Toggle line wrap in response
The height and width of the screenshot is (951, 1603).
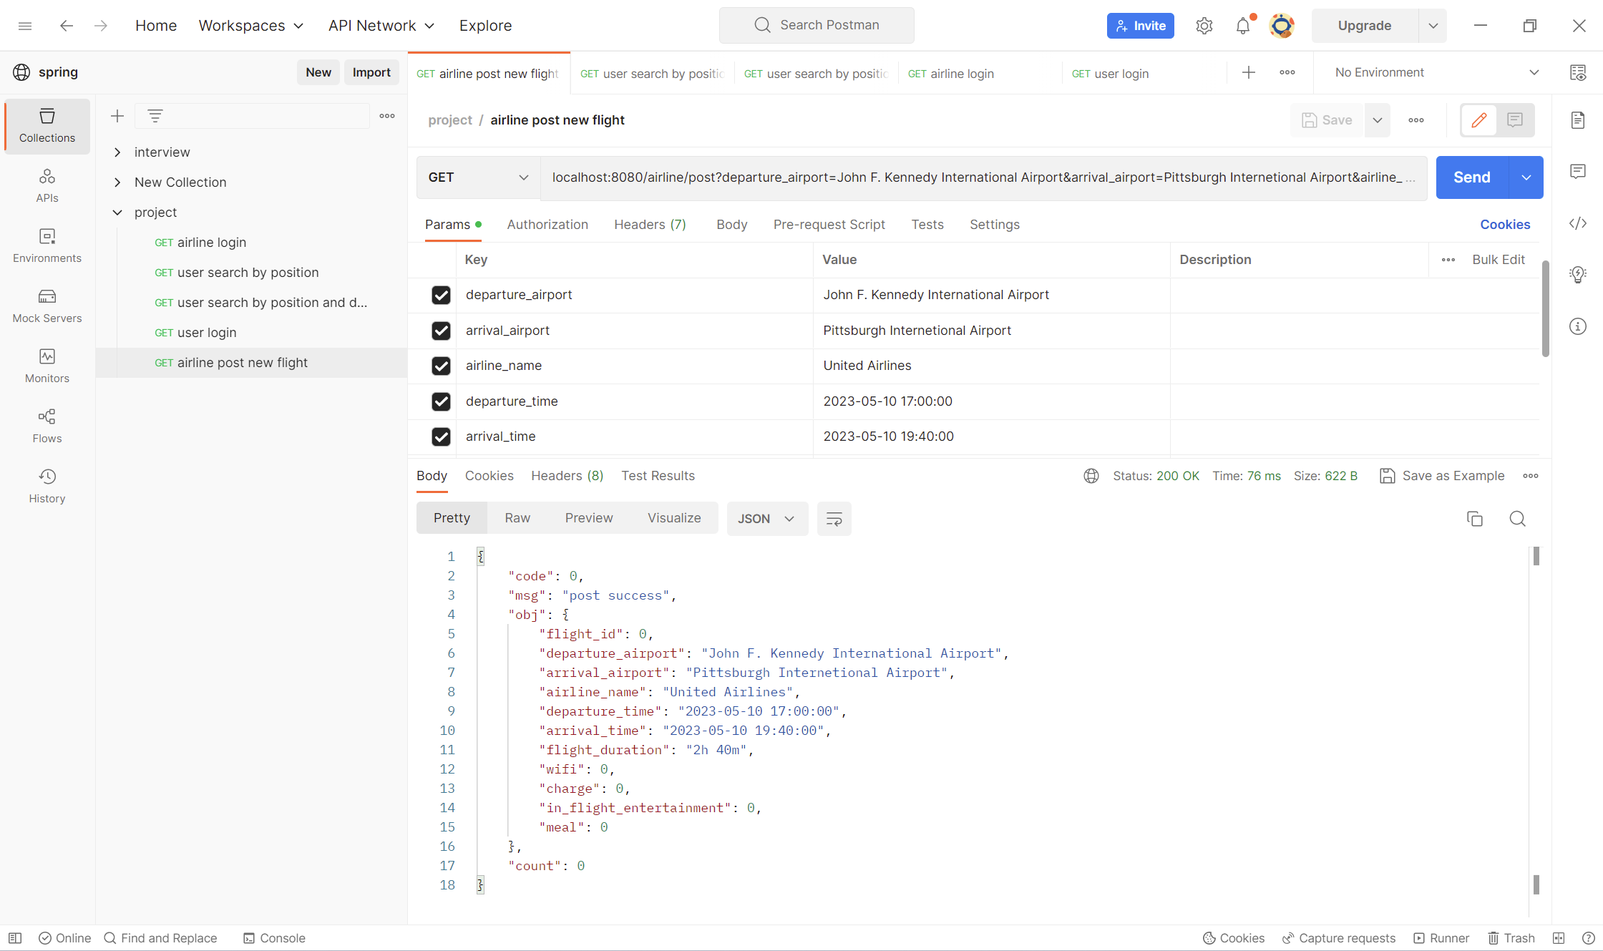(x=834, y=519)
